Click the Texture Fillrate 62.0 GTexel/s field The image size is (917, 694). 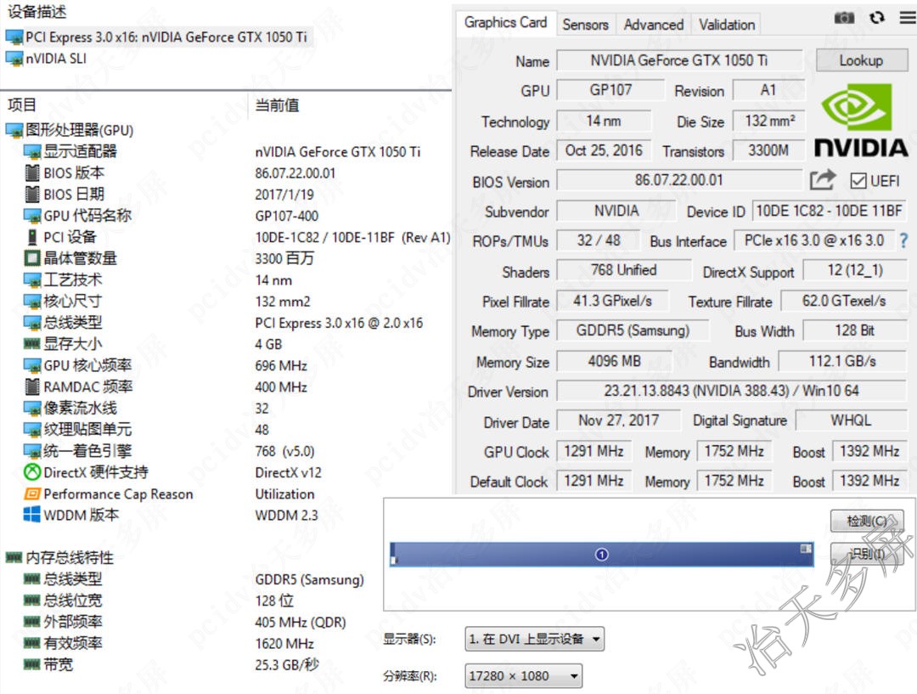(844, 301)
